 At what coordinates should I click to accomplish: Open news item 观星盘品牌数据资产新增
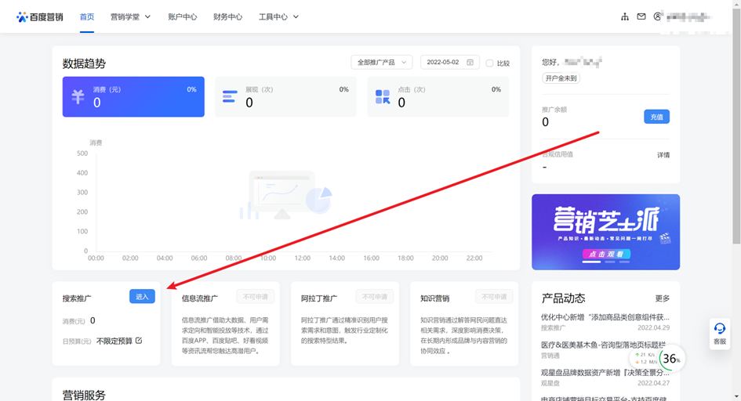pos(605,373)
